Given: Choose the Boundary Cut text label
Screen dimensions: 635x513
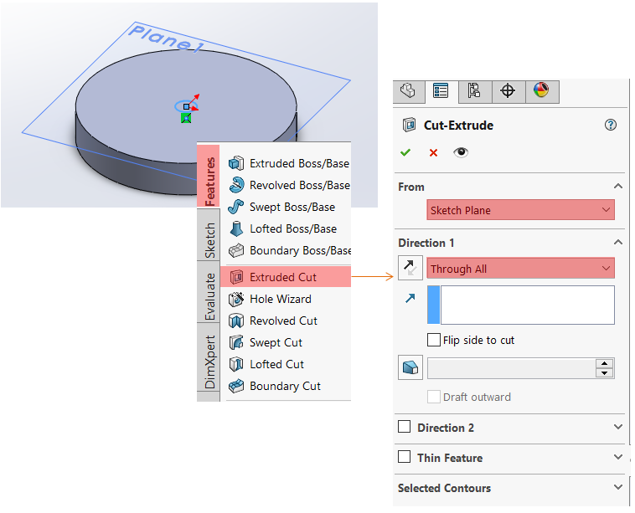Looking at the screenshot, I should coord(285,387).
